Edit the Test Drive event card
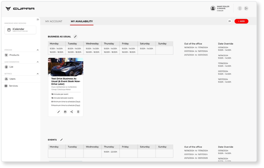 [x=59, y=112]
